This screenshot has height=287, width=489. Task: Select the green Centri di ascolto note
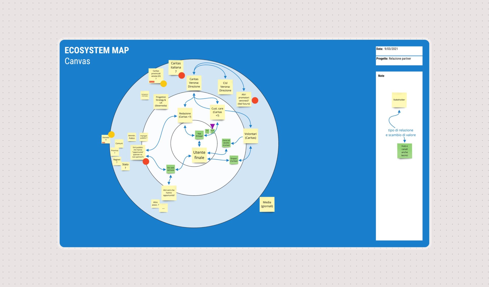pyautogui.click(x=226, y=143)
